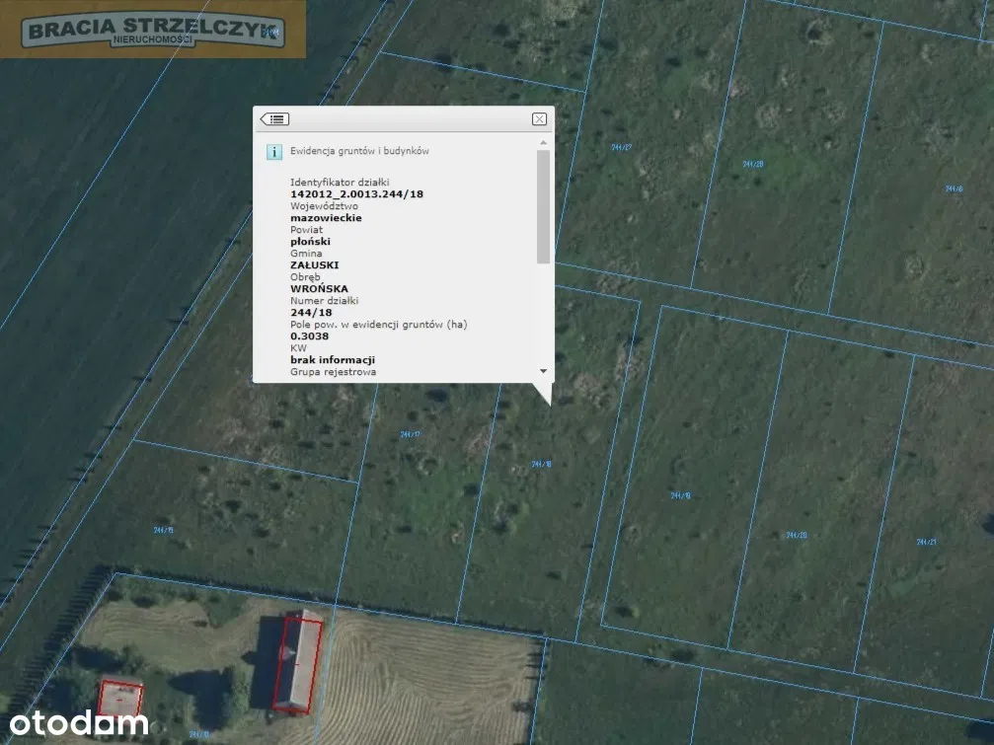Select map parcel labeled 244/19
994x745 pixels.
click(x=680, y=495)
